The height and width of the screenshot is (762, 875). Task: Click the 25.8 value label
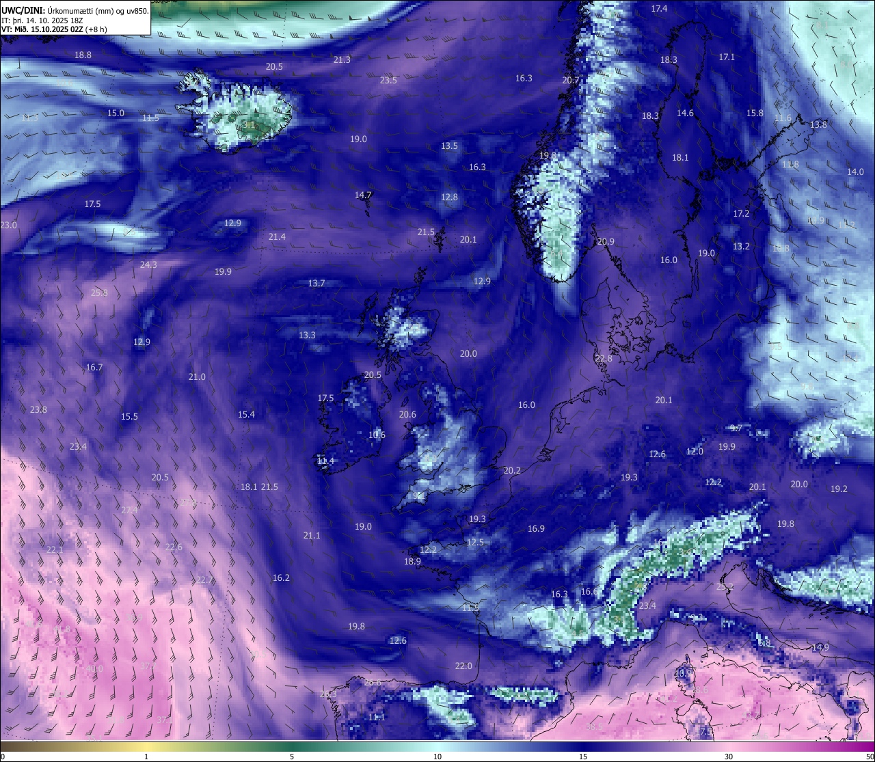click(x=99, y=292)
